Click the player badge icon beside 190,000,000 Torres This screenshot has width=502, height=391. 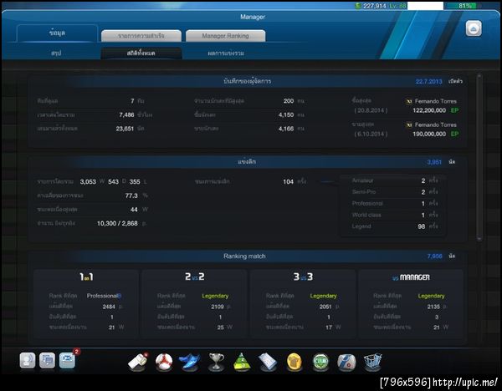pos(409,125)
